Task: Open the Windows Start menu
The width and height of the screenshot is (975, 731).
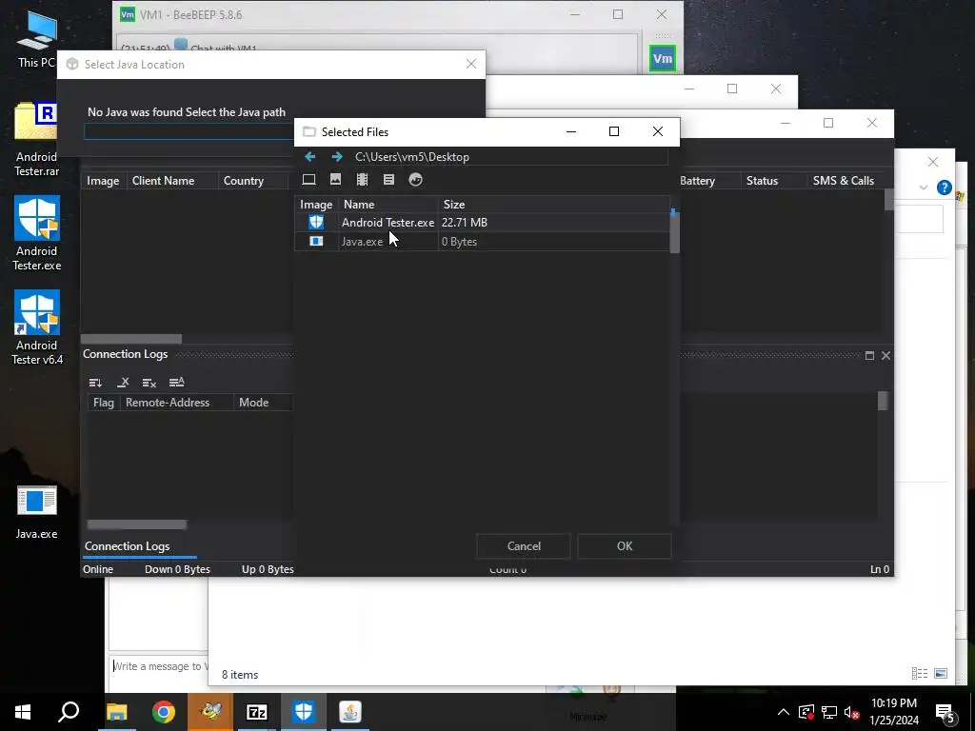Action: tap(23, 712)
